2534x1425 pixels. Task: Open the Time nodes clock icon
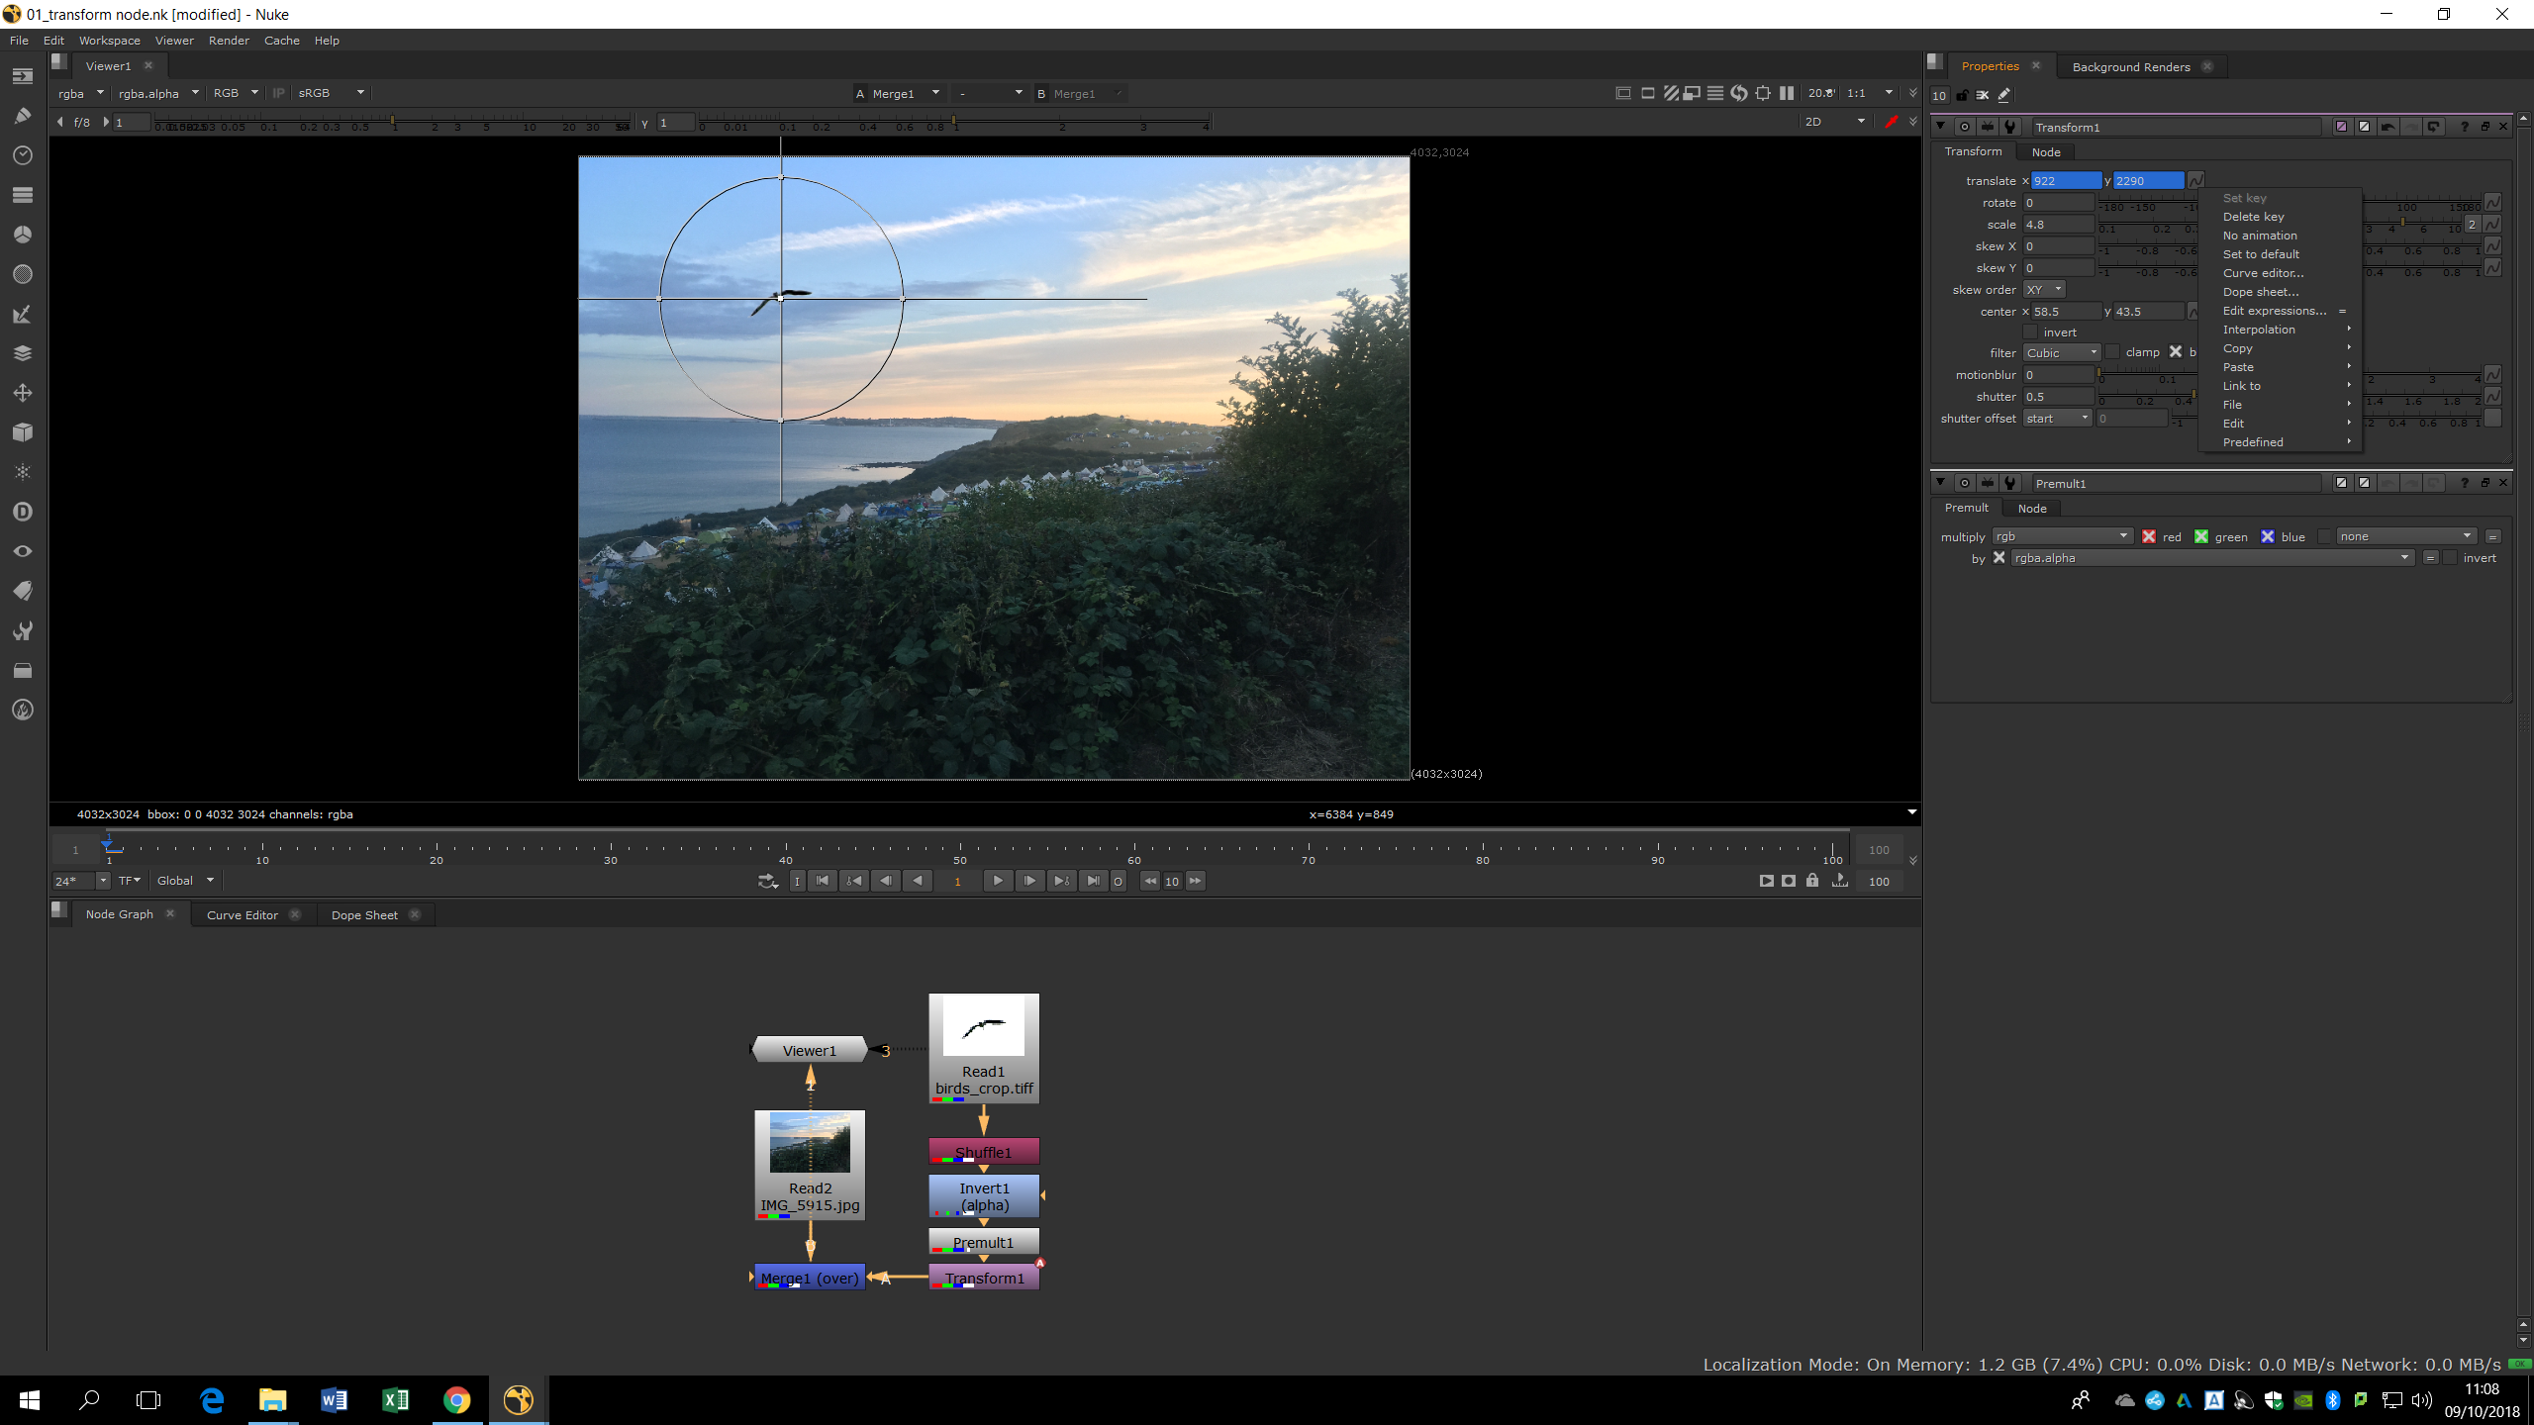[23, 155]
